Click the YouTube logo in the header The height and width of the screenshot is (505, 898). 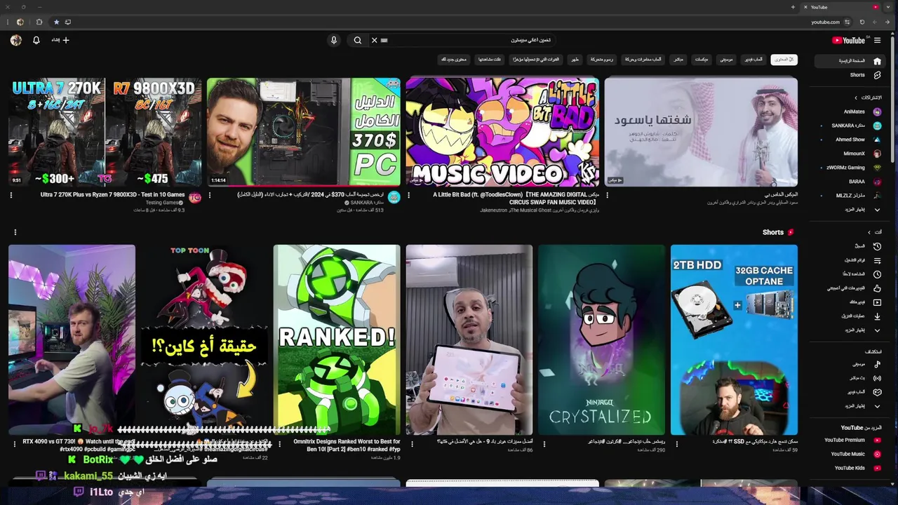pos(849,40)
